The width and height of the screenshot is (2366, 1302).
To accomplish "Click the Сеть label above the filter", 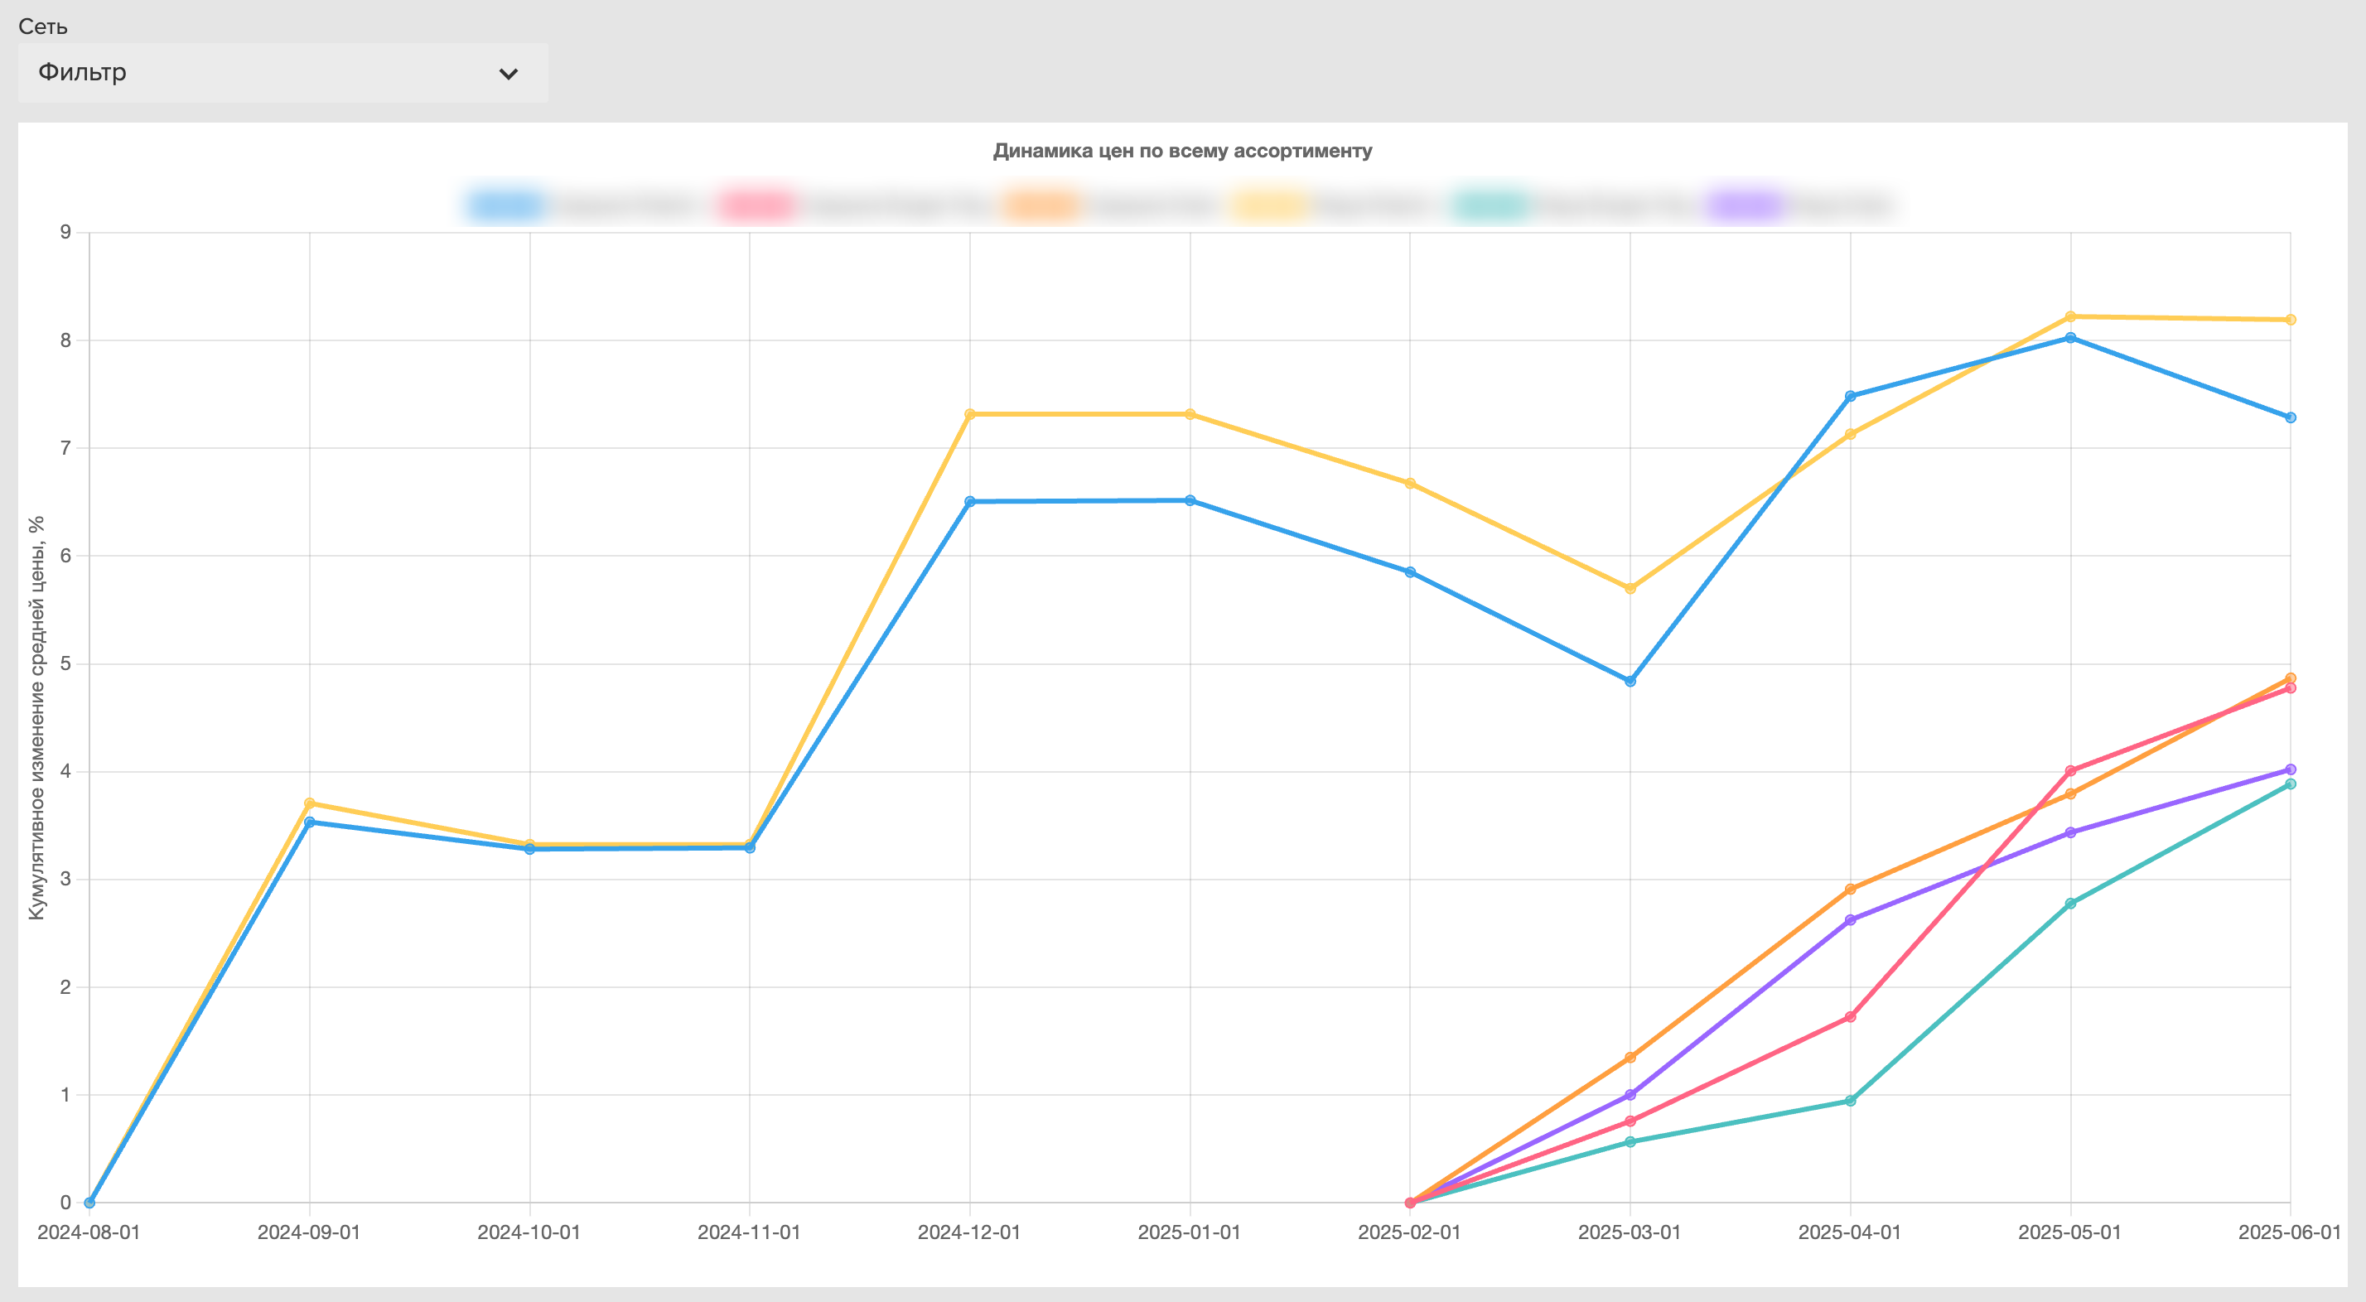I will pos(43,27).
